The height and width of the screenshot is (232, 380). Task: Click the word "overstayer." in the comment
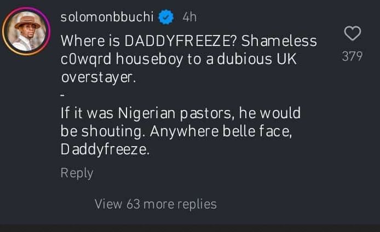click(97, 78)
